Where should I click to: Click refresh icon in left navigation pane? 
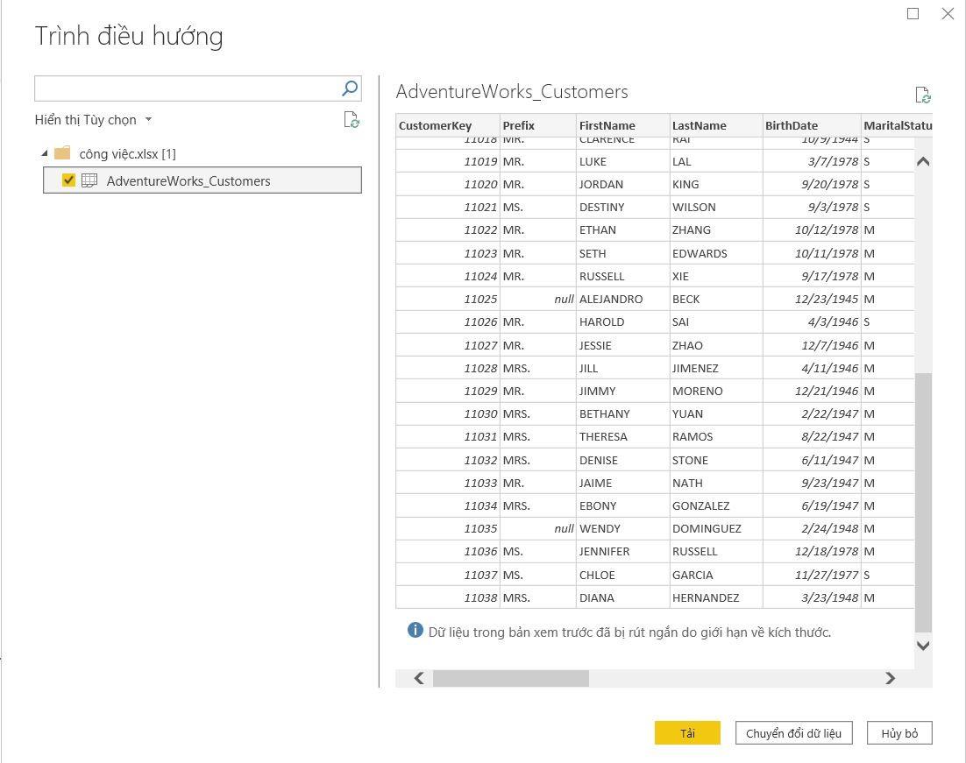(x=352, y=120)
